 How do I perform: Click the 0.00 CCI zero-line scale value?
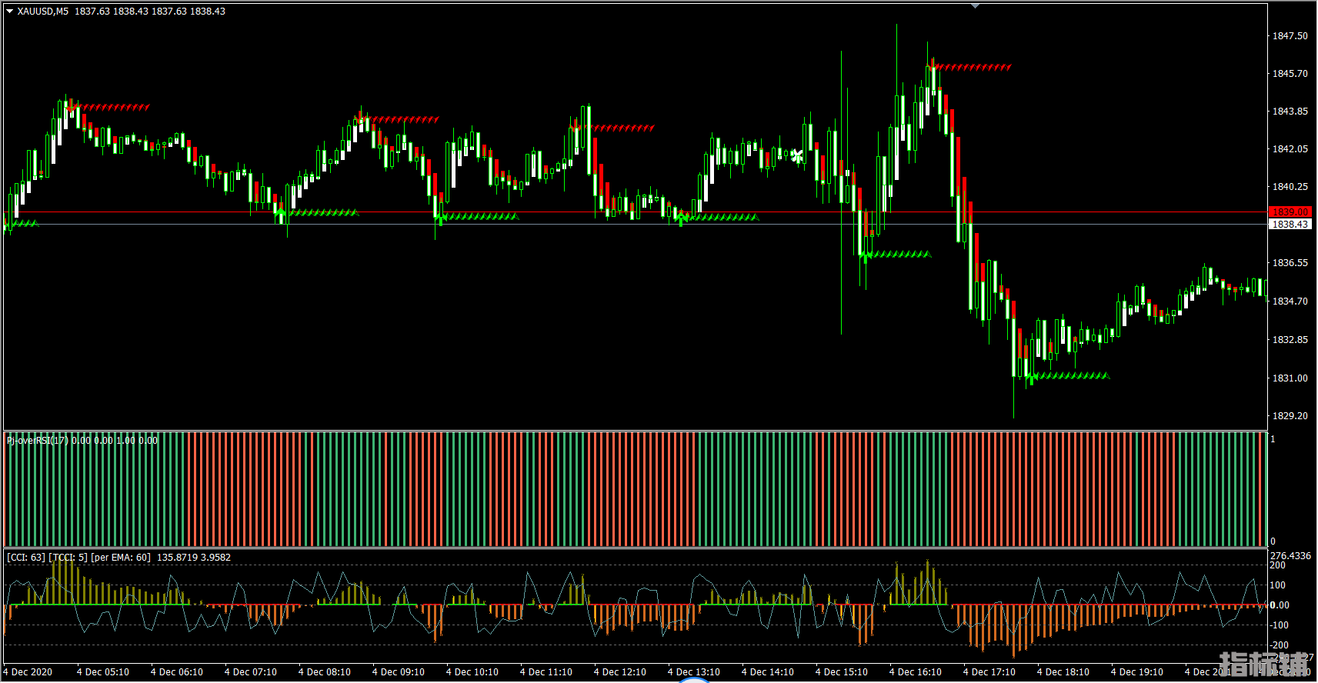click(1280, 605)
